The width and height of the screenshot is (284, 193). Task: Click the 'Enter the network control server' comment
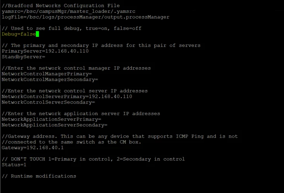tap(75, 91)
